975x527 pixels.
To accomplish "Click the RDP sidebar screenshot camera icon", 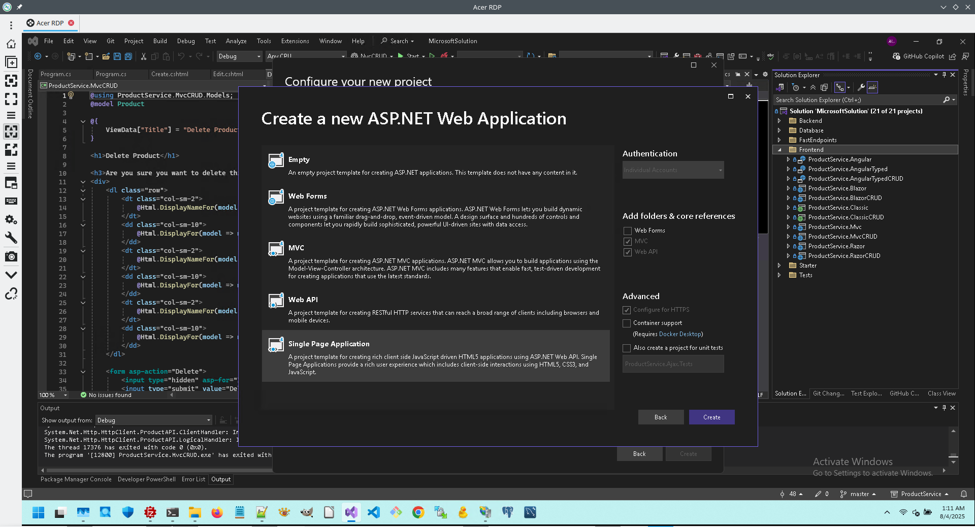I will (x=11, y=256).
